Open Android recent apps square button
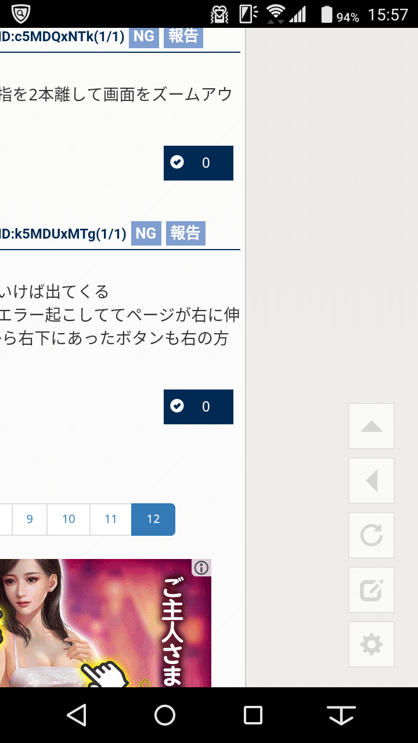418x743 pixels. click(x=253, y=715)
